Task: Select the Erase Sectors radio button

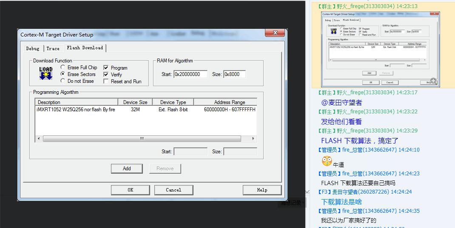Action: click(63, 74)
